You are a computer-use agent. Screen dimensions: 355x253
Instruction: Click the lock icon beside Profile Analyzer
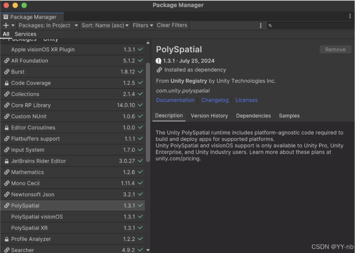[x=7, y=239]
